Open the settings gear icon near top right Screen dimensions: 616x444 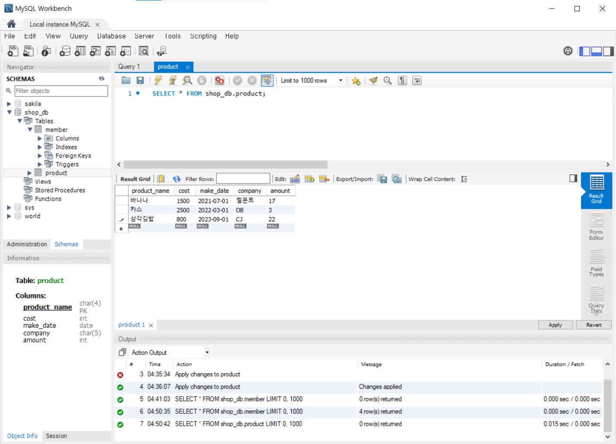pos(568,51)
